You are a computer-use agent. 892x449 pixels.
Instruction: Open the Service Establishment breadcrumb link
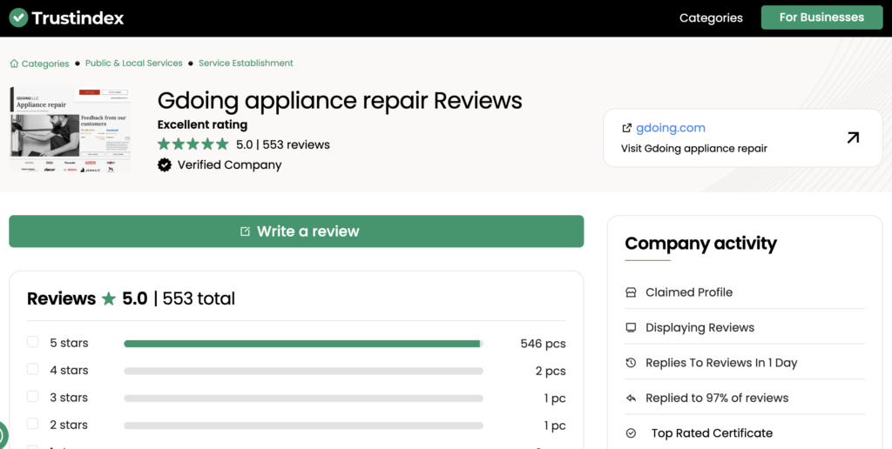246,64
